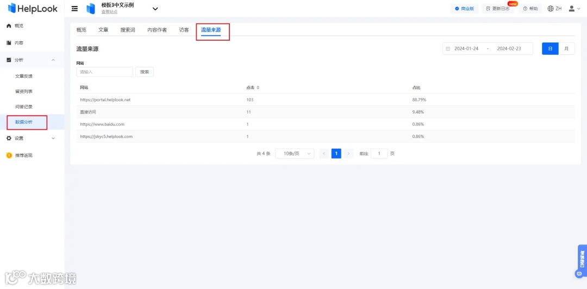Select 数据分析 in the sidebar
587x289 pixels.
pos(23,122)
